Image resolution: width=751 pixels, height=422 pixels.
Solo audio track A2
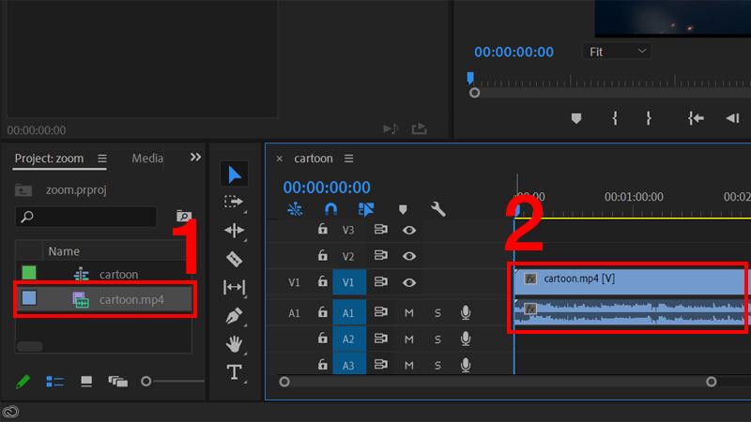(x=437, y=339)
